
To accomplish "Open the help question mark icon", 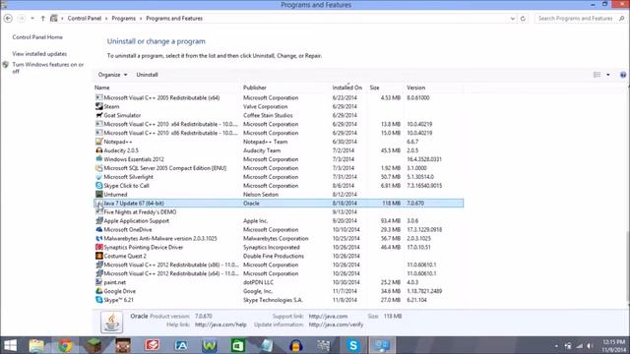I will (623, 75).
